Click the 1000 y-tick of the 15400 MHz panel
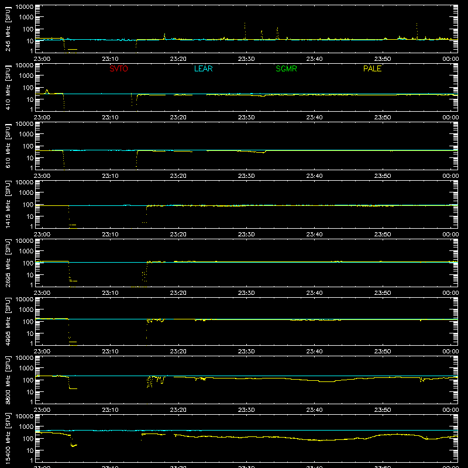 26,426
